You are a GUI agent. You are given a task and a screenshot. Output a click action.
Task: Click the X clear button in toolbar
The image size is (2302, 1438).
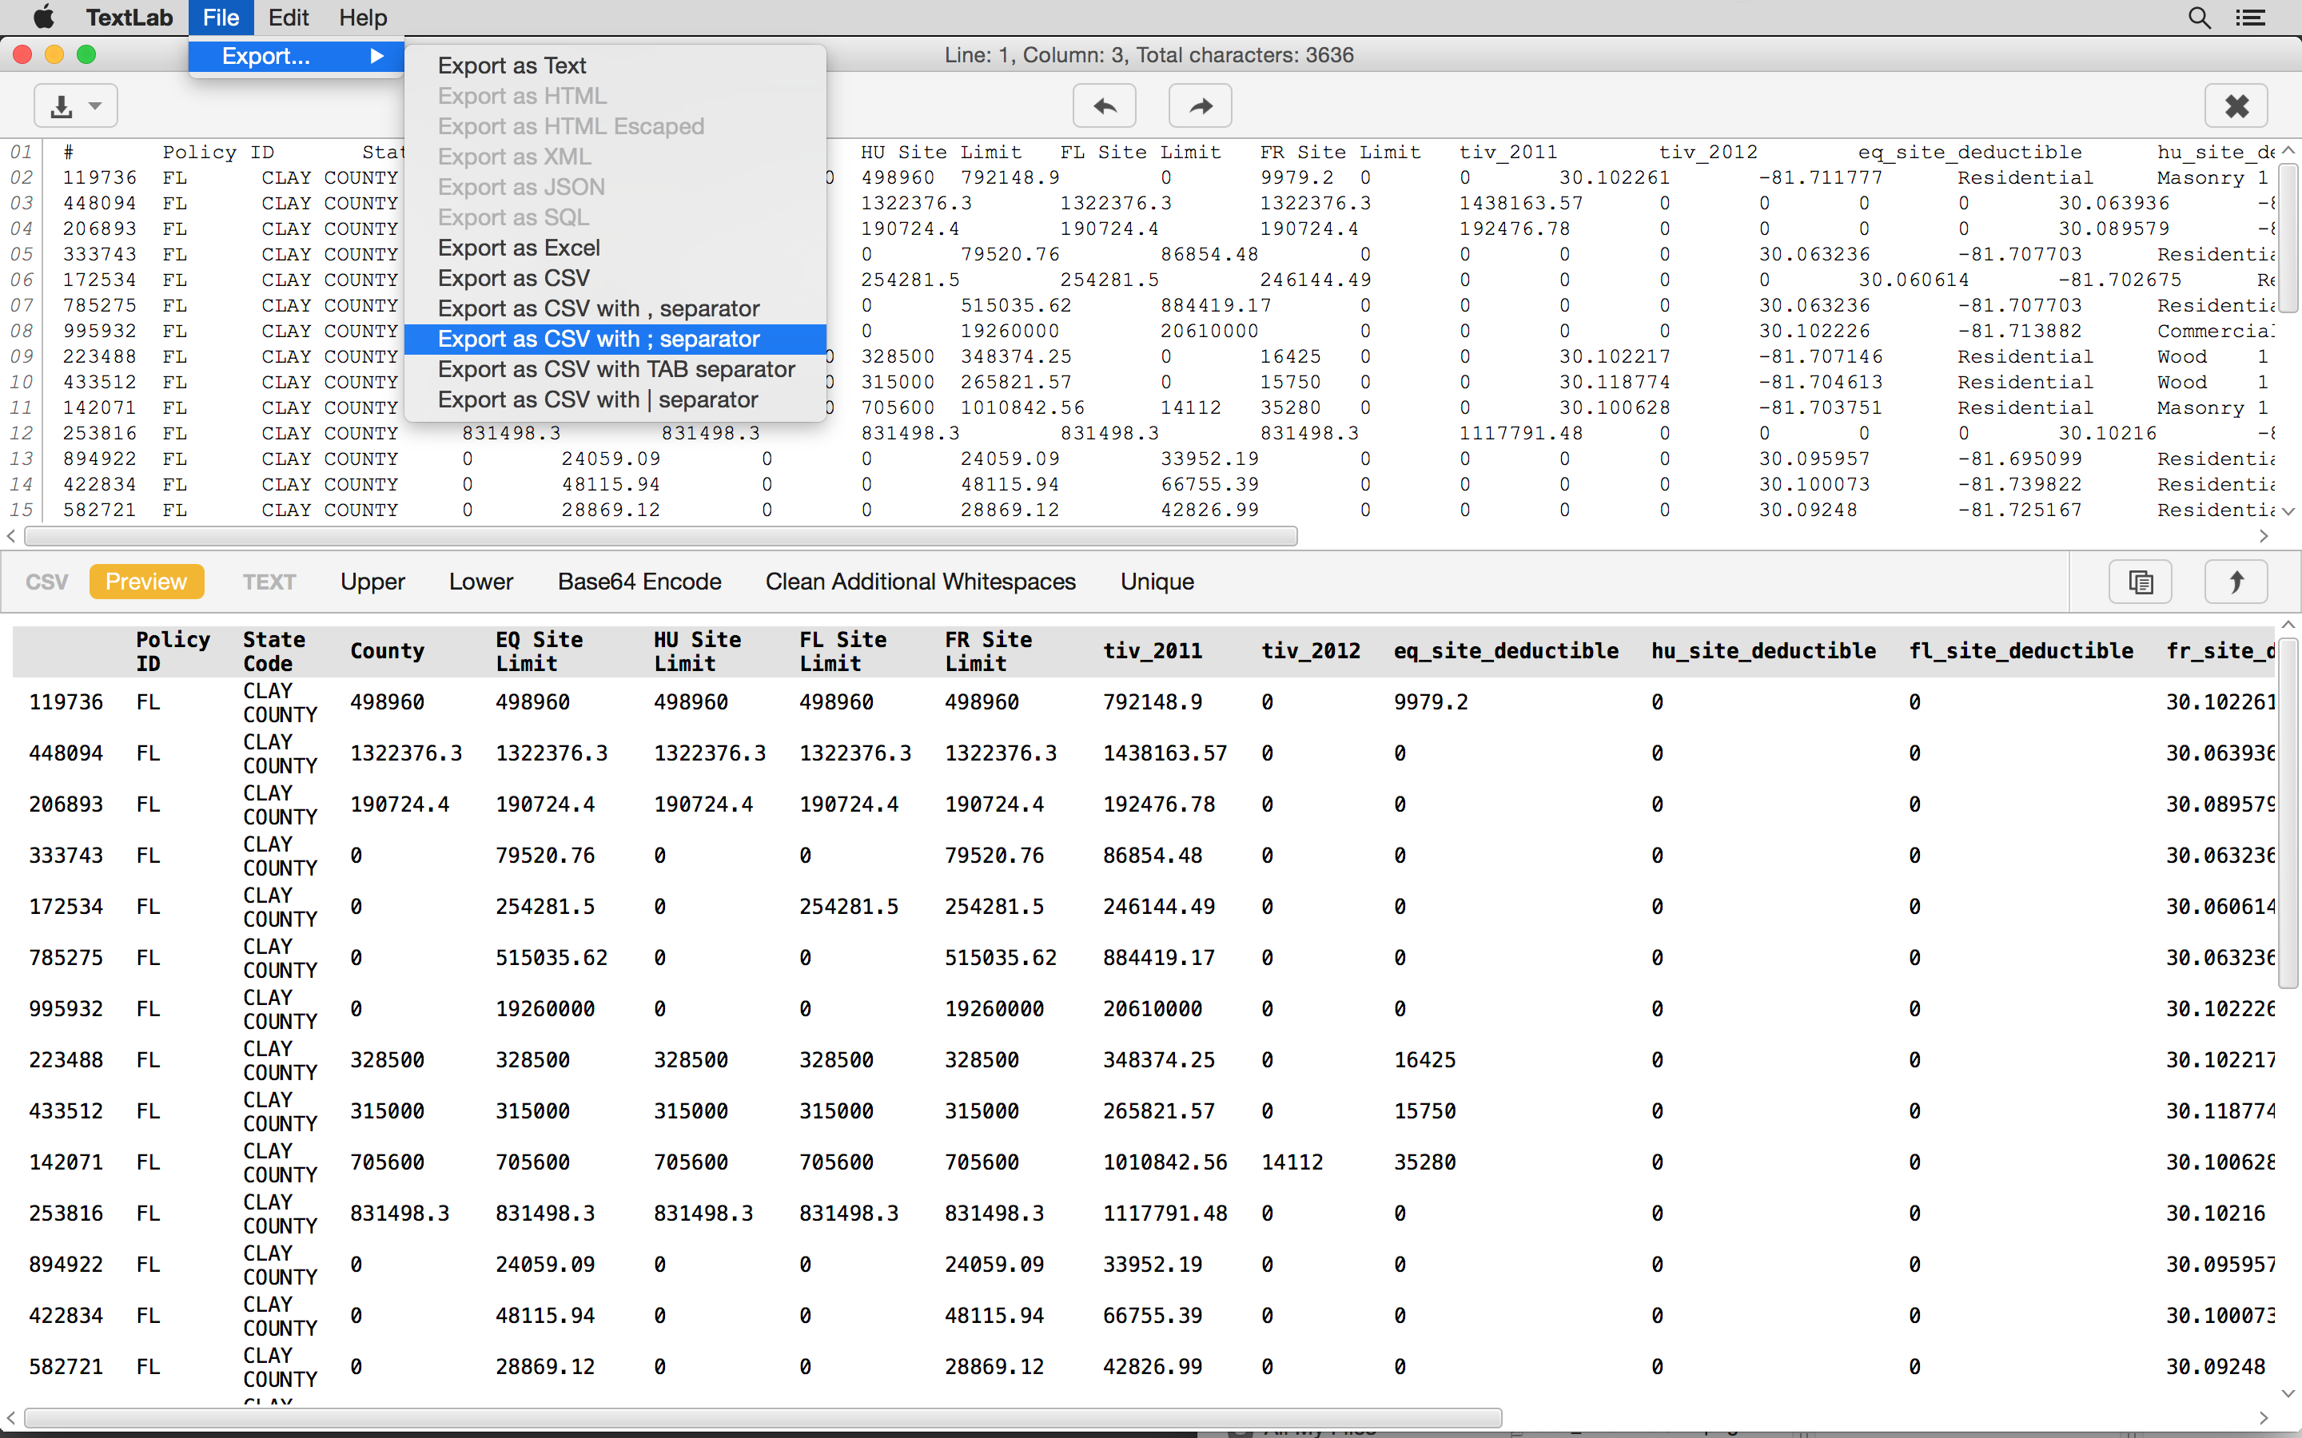click(x=2236, y=105)
